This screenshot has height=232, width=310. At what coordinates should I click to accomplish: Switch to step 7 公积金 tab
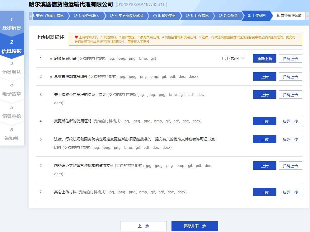click(228, 16)
